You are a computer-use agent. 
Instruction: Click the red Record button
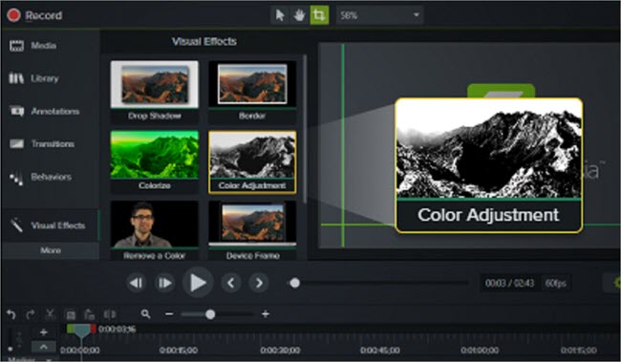pos(34,15)
